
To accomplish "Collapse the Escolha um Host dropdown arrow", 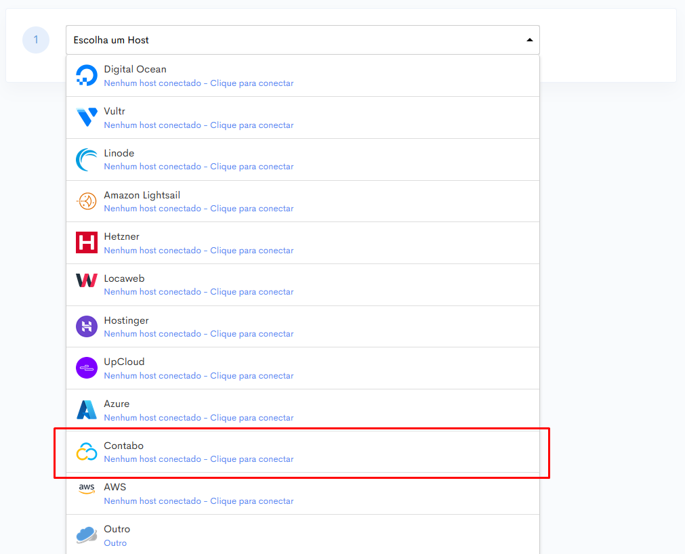I will [x=529, y=40].
